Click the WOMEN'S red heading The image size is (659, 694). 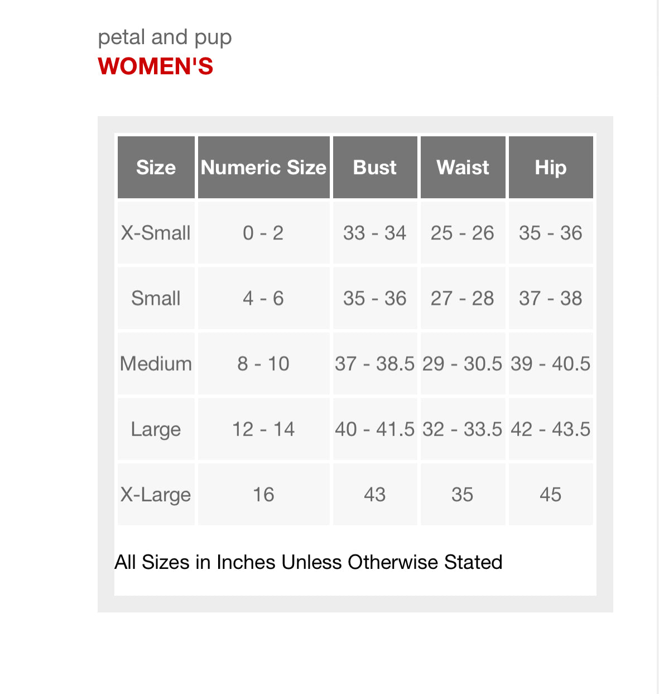coord(156,66)
